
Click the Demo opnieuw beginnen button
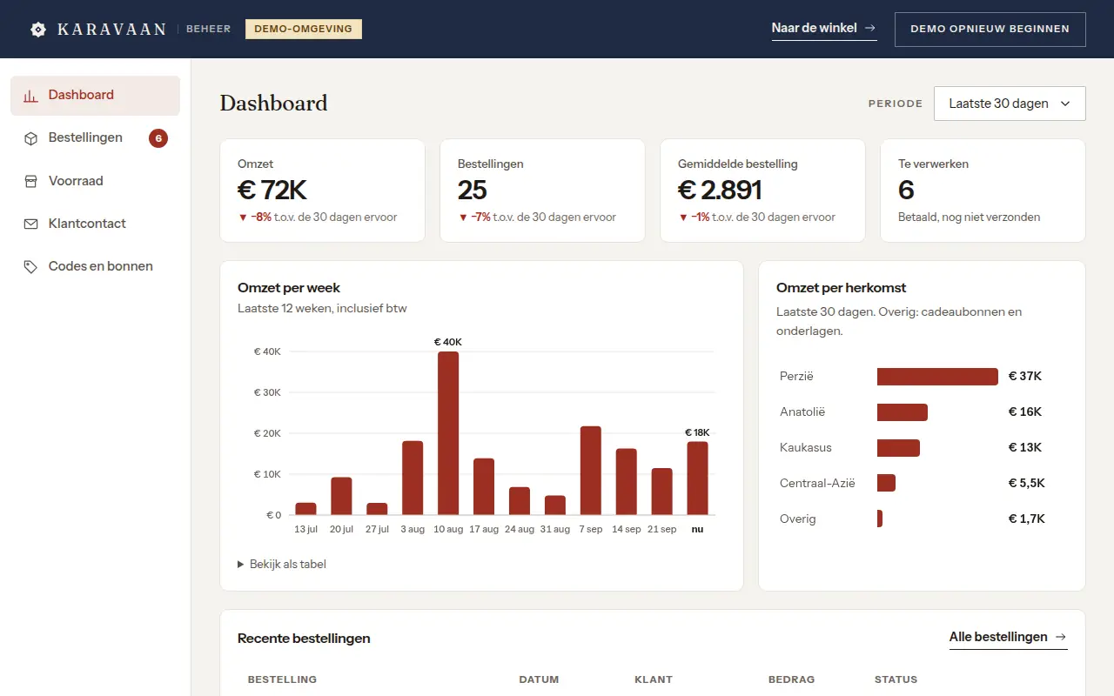pos(990,29)
